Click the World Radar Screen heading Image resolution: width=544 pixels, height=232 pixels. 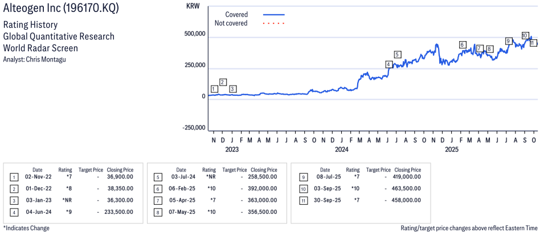(x=43, y=48)
